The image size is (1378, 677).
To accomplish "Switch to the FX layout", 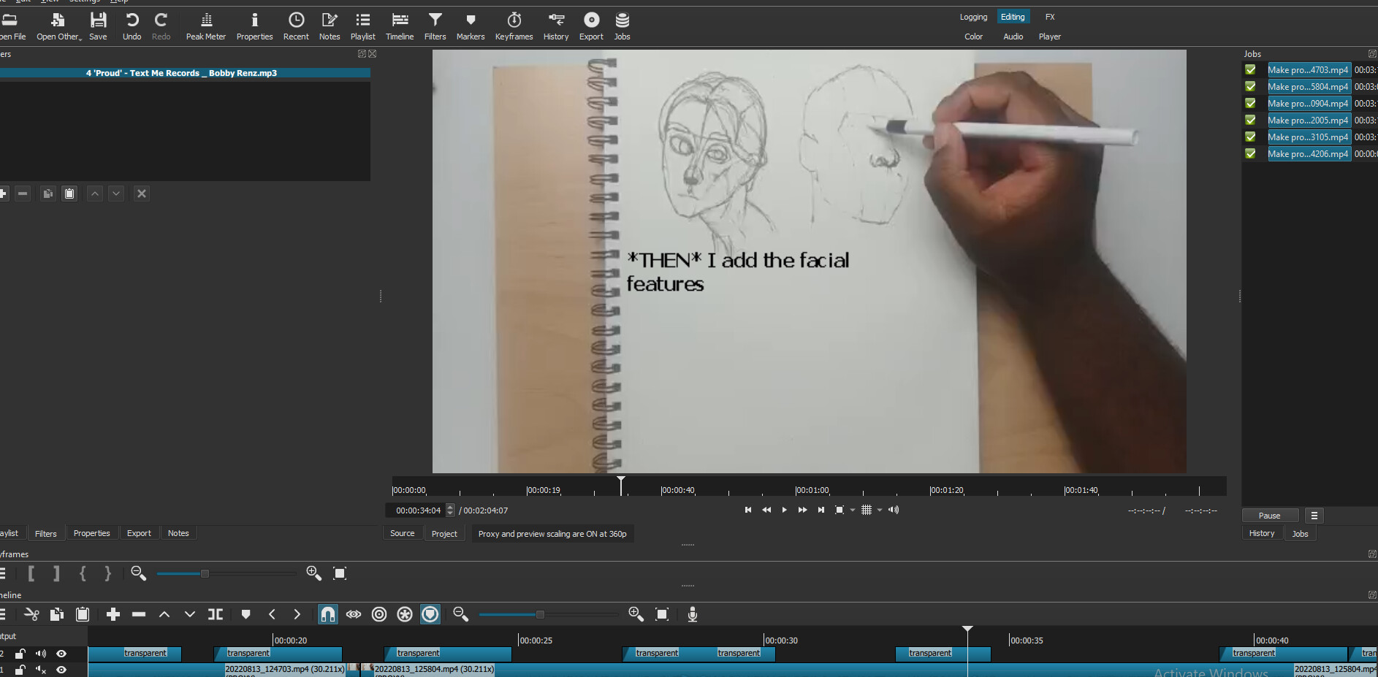I will coord(1050,17).
